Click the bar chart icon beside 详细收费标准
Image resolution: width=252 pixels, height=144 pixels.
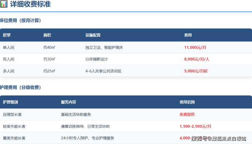pyautogui.click(x=4, y=4)
